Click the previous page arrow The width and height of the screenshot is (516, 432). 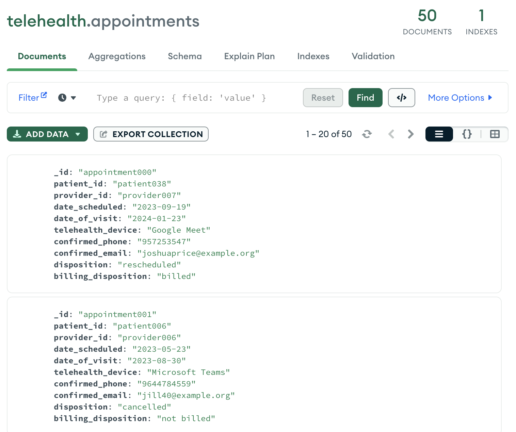click(x=391, y=134)
